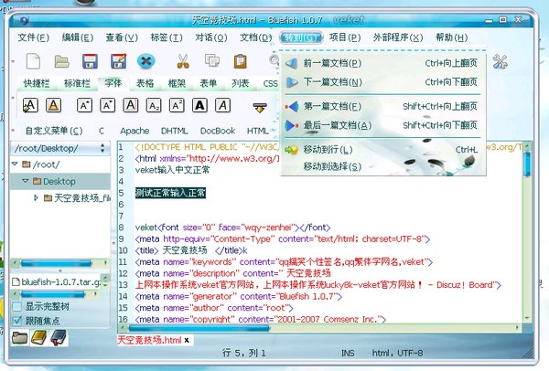Open the DocBook custom menu entry

pos(218,131)
